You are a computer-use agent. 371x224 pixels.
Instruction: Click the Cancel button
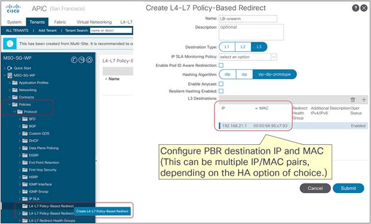coord(315,188)
